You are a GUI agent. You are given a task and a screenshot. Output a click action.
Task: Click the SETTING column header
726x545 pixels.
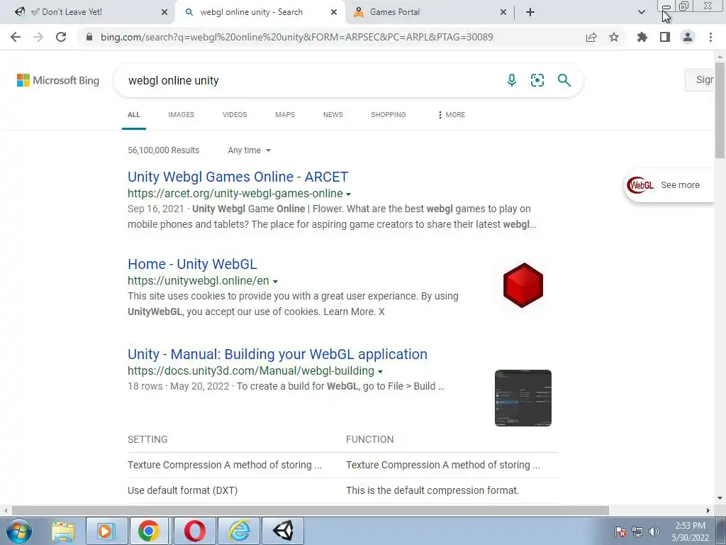click(x=147, y=439)
